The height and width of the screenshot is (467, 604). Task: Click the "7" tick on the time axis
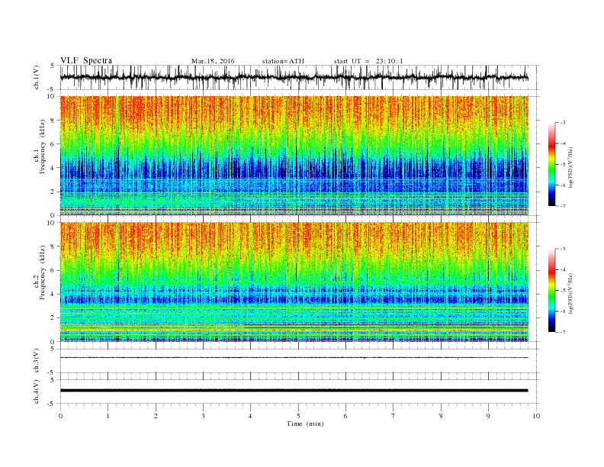pyautogui.click(x=394, y=416)
